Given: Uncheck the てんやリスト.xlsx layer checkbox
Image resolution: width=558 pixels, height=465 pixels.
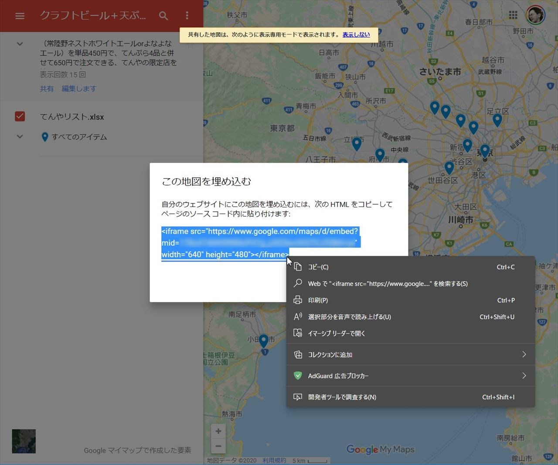Looking at the screenshot, I should (20, 116).
